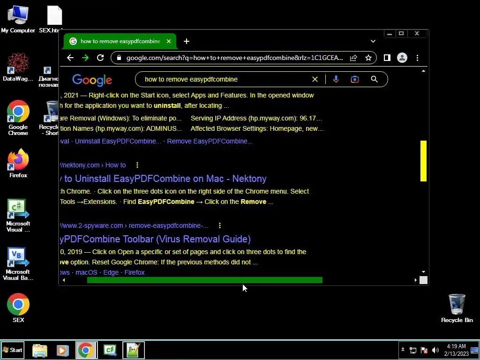Open 'Uninstall EasyPDFCombine...' sitelink
The height and width of the screenshot is (360, 480).
118,141
